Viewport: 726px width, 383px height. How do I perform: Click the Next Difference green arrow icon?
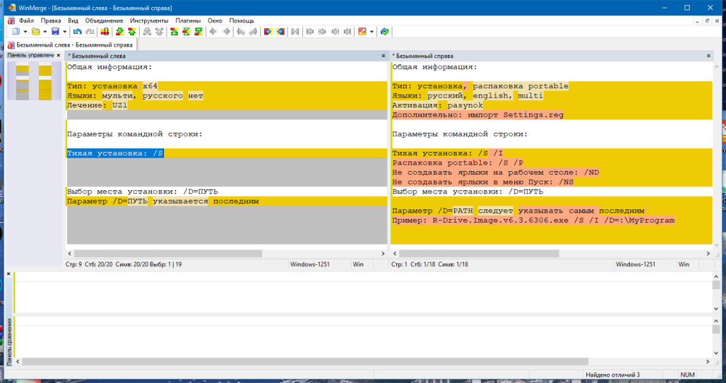click(119, 31)
